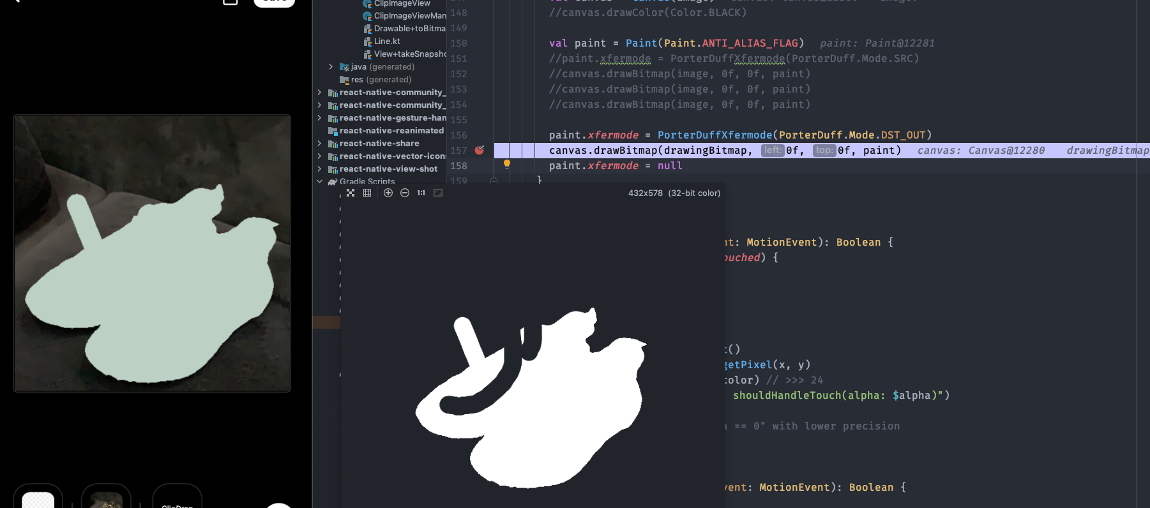Click the module icon of react-native-vector-icons
This screenshot has width=1150, height=508.
pyautogui.click(x=333, y=156)
